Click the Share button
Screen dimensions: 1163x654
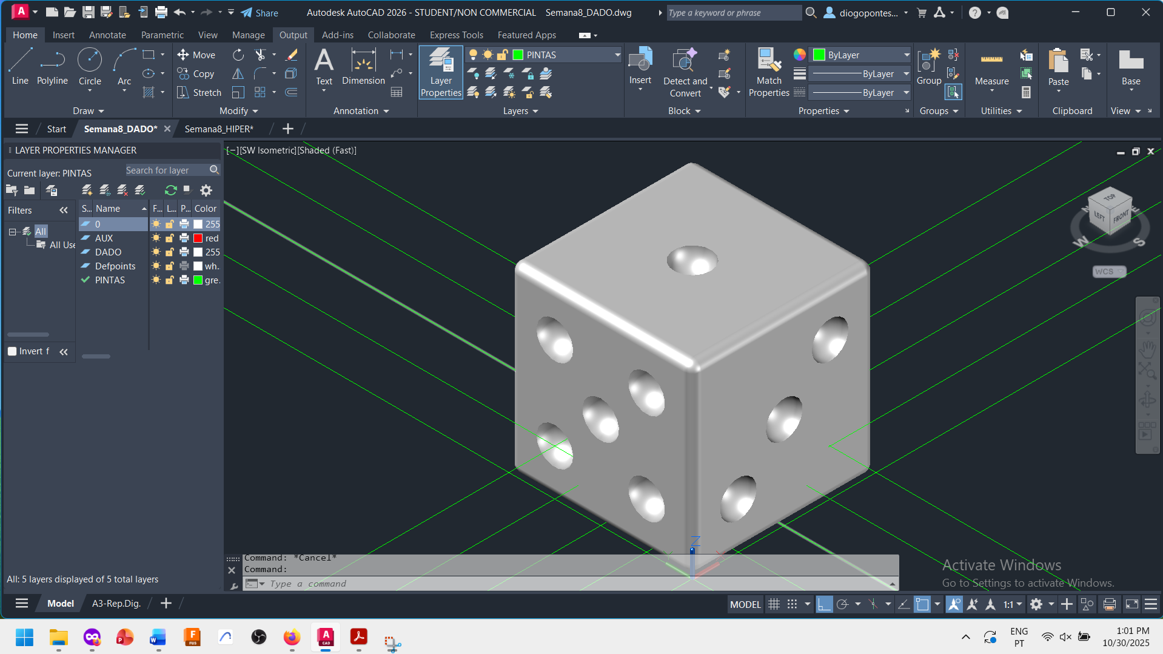pyautogui.click(x=260, y=13)
